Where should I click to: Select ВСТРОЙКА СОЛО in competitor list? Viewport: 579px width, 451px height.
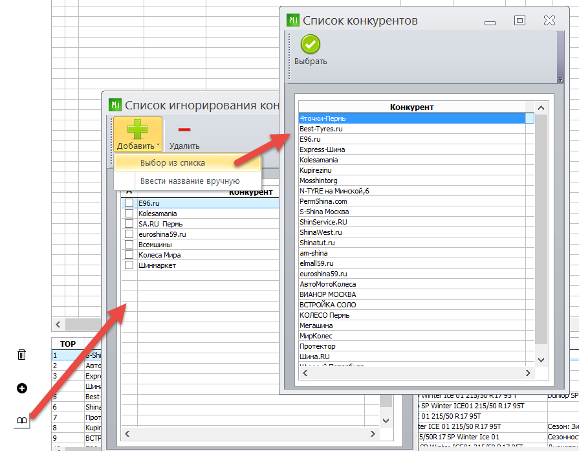pos(416,305)
